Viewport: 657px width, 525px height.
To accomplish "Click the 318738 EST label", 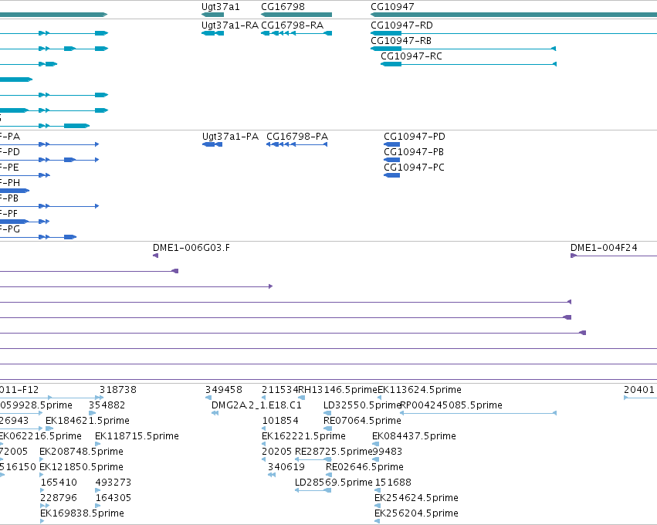I will (x=118, y=390).
